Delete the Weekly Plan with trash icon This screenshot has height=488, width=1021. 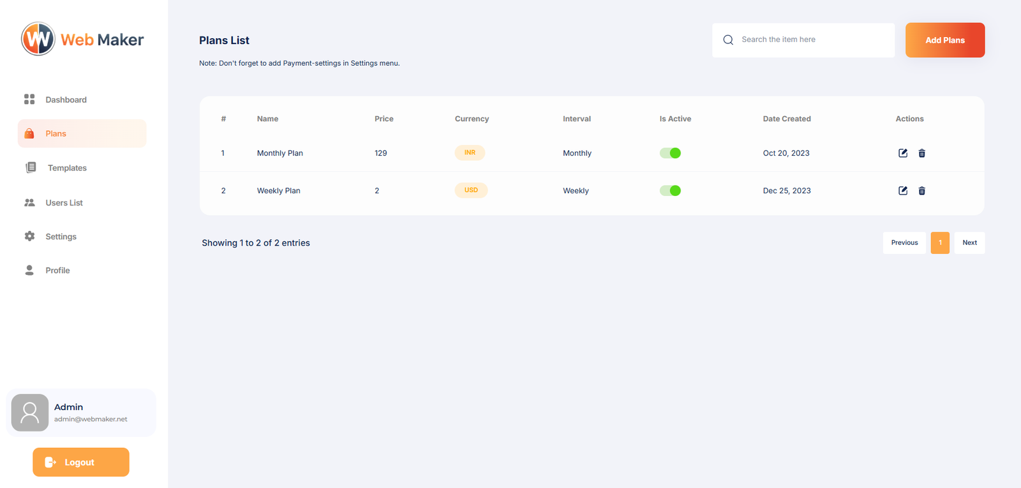(921, 191)
